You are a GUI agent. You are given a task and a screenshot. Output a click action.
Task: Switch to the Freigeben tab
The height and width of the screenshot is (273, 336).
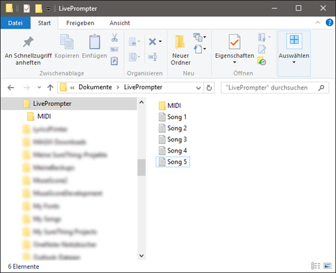(80, 23)
